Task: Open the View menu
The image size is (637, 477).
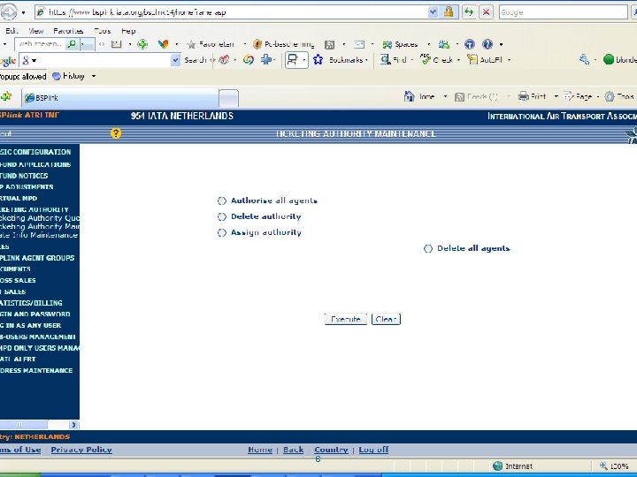Action: 36,31
